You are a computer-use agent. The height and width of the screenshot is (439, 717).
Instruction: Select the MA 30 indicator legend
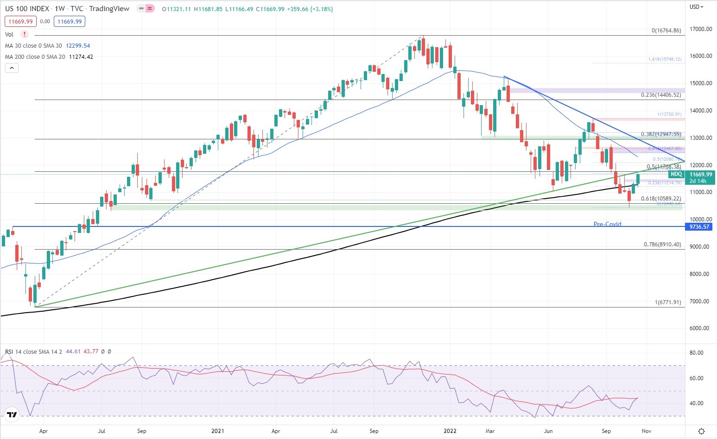(x=47, y=46)
